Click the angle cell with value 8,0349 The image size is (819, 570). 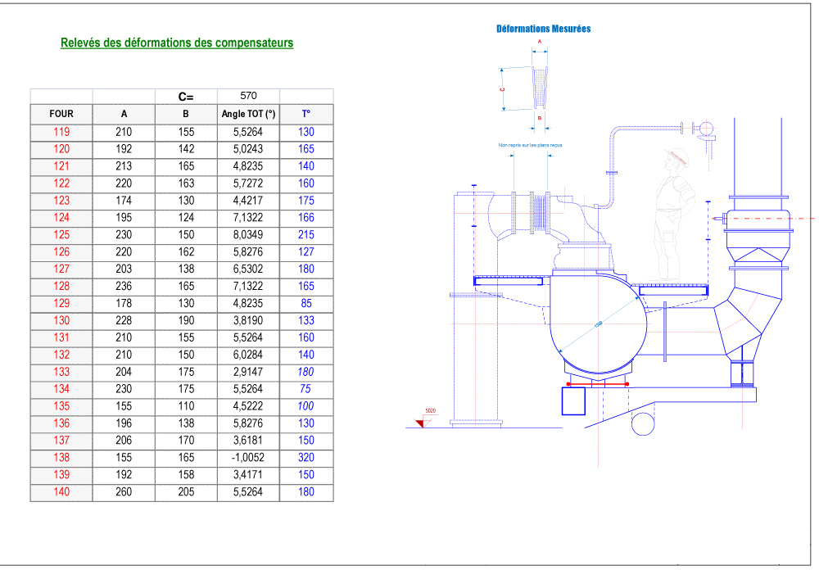pos(248,235)
